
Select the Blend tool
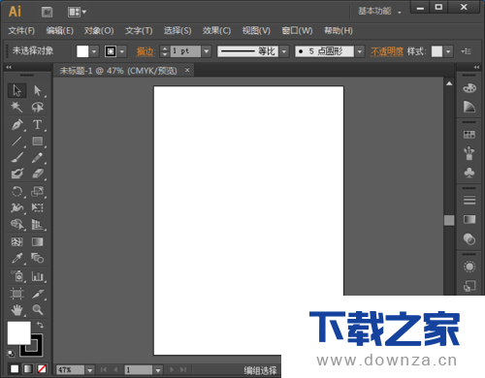[38, 258]
